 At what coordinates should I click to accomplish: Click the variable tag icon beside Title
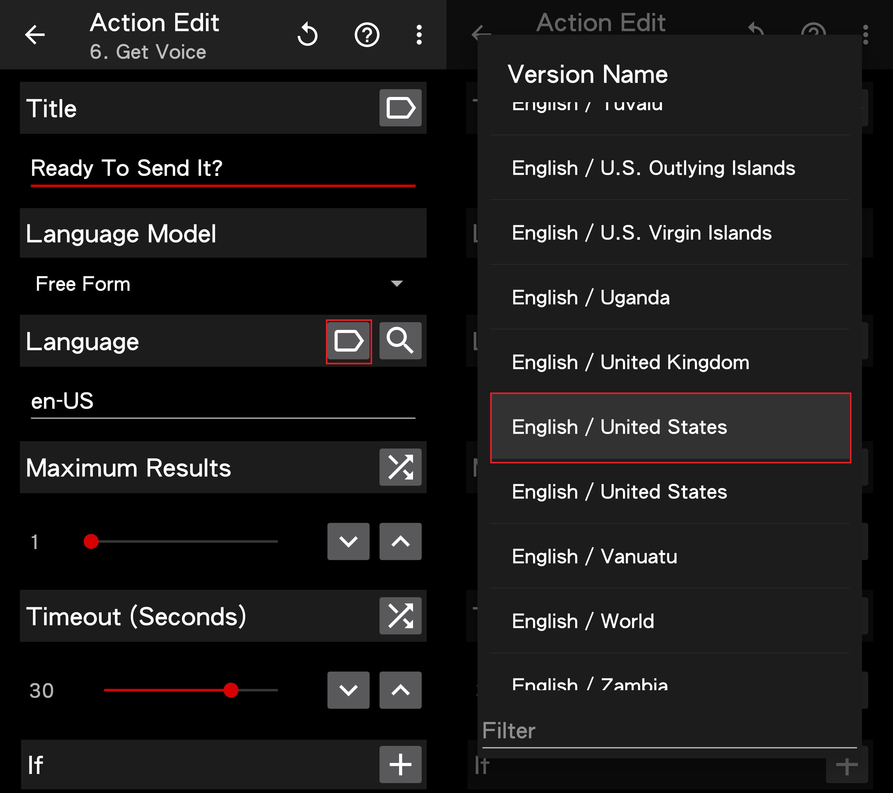[400, 108]
